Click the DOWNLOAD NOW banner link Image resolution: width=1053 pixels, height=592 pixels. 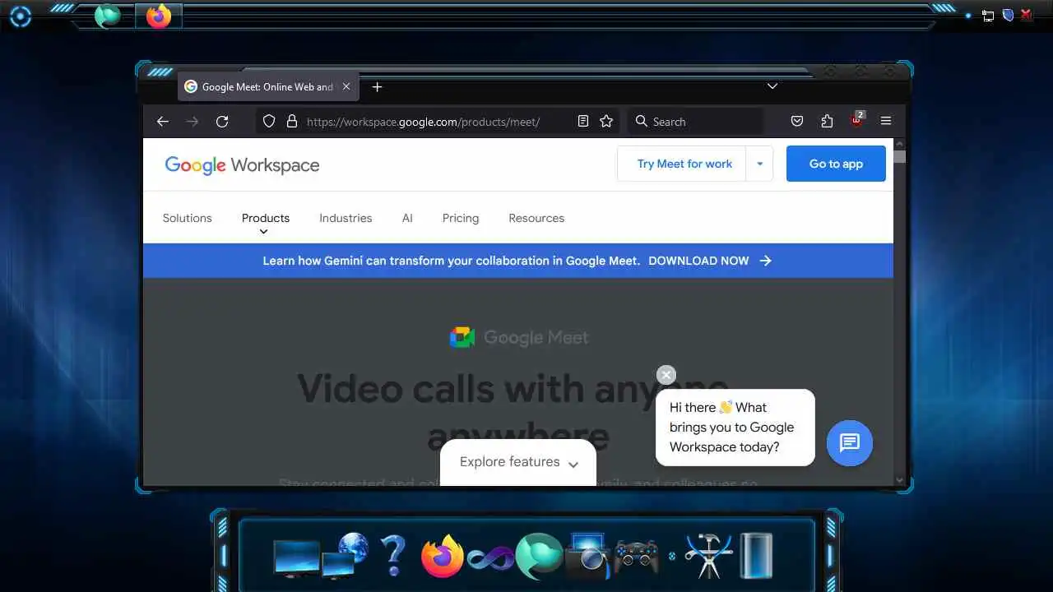pos(710,261)
